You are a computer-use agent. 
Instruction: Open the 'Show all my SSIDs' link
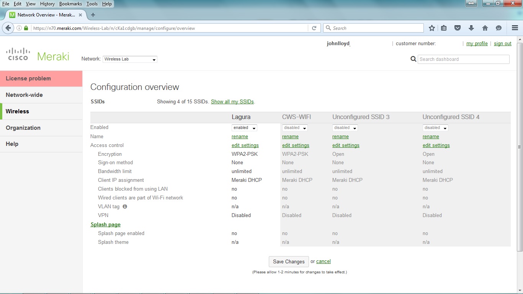click(x=232, y=101)
